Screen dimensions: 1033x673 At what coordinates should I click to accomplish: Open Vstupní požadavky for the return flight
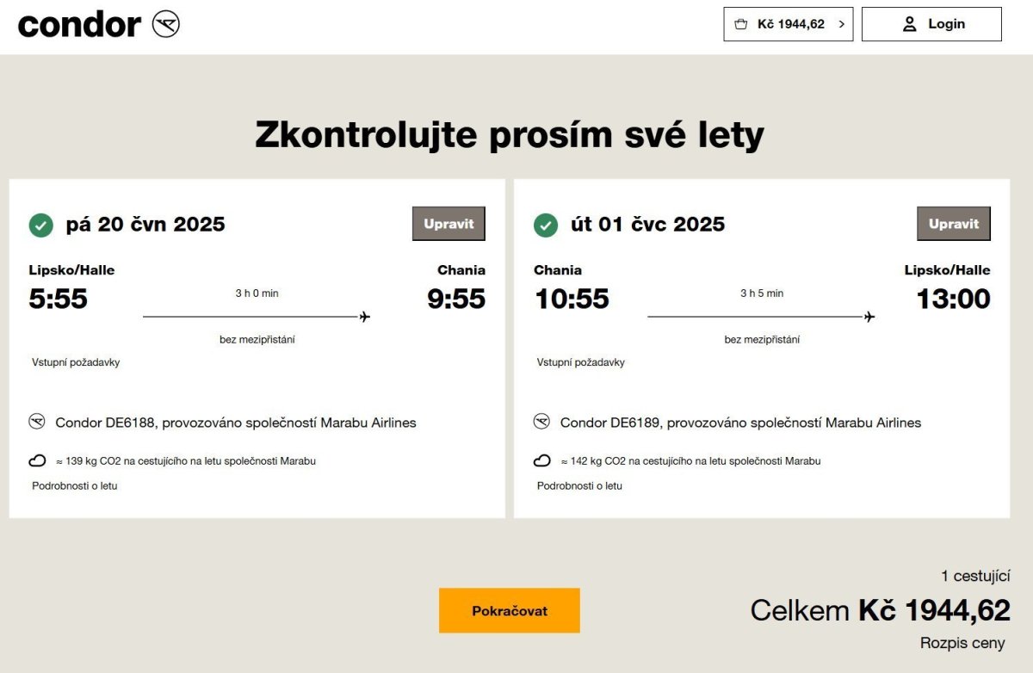tap(580, 362)
